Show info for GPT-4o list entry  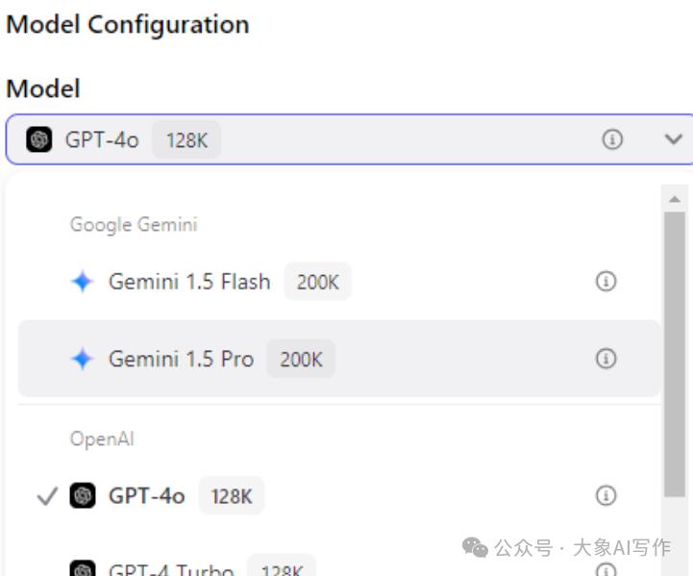pyautogui.click(x=606, y=495)
